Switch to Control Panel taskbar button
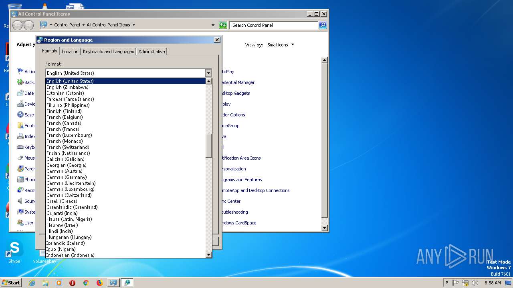This screenshot has width=513, height=288. click(x=113, y=283)
